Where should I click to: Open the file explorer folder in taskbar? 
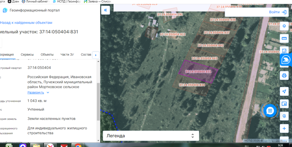click(x=37, y=145)
